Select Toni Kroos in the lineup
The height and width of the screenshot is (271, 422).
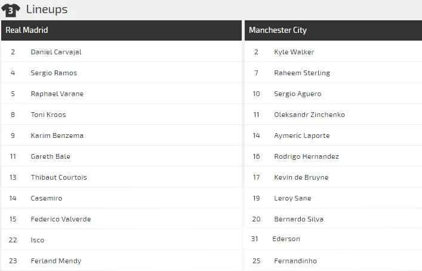pos(48,115)
